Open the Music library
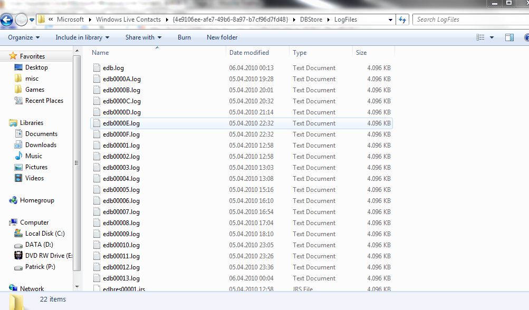This screenshot has width=529, height=310. (34, 156)
